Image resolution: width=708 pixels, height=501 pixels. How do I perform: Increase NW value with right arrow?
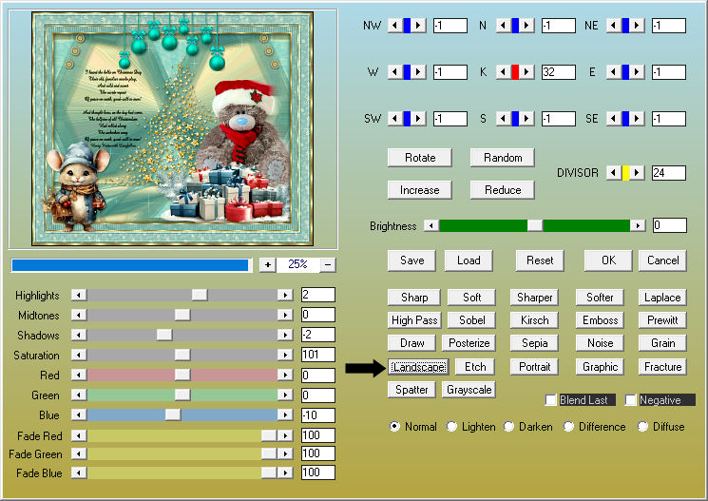click(418, 26)
